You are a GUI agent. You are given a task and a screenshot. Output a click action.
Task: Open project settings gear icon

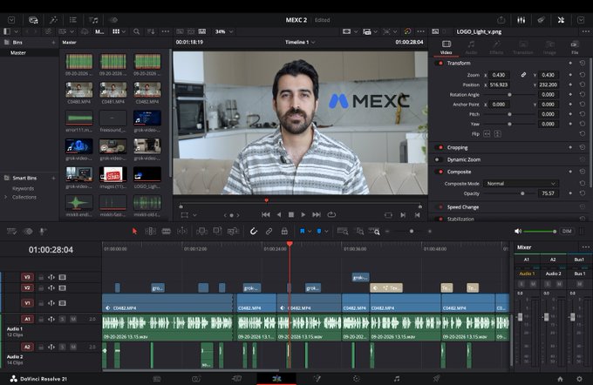[x=579, y=379]
